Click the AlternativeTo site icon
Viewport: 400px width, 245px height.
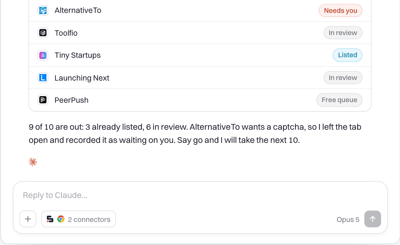tap(43, 10)
